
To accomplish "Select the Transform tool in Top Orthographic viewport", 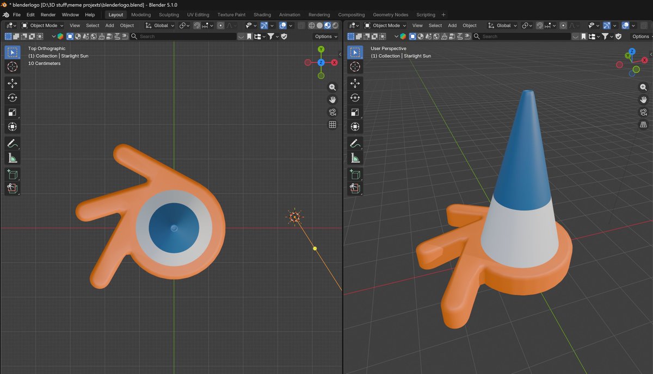I will pos(12,127).
